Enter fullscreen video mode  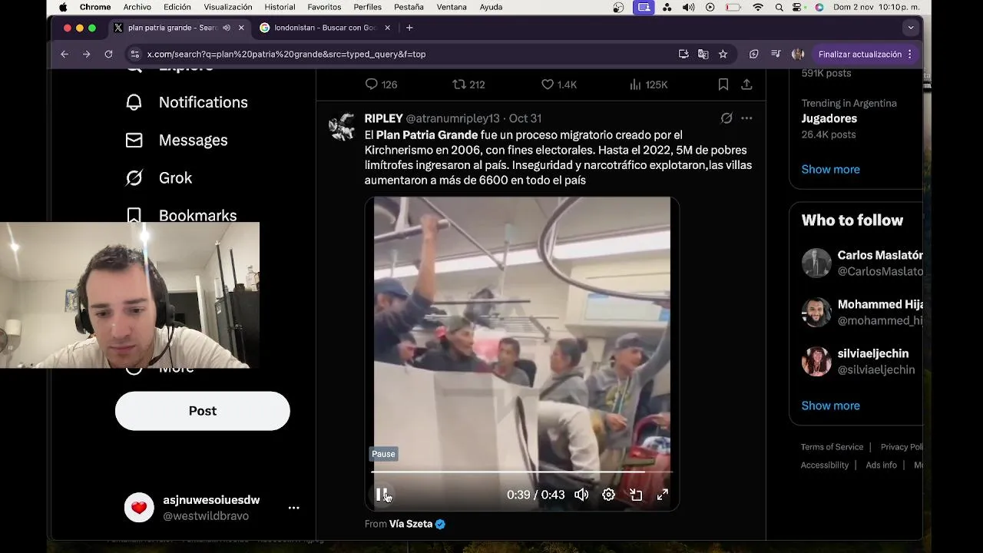pyautogui.click(x=663, y=495)
